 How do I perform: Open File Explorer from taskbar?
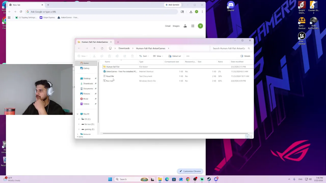160,179
